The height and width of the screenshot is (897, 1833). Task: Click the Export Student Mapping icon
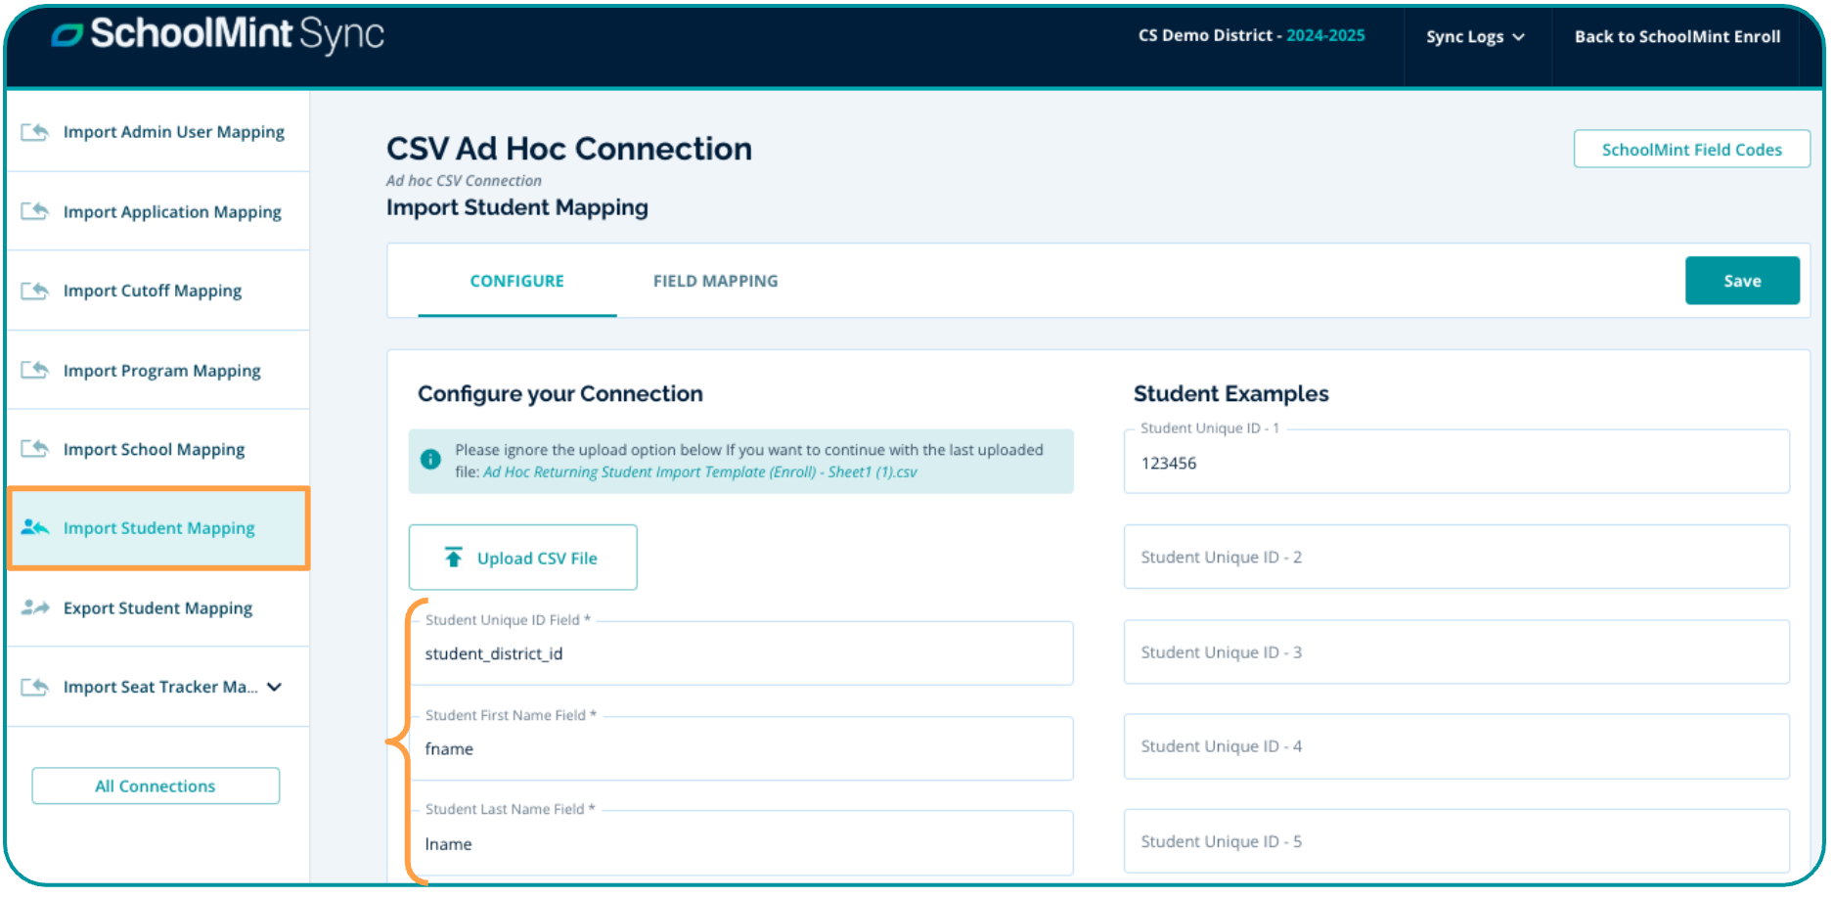35,607
